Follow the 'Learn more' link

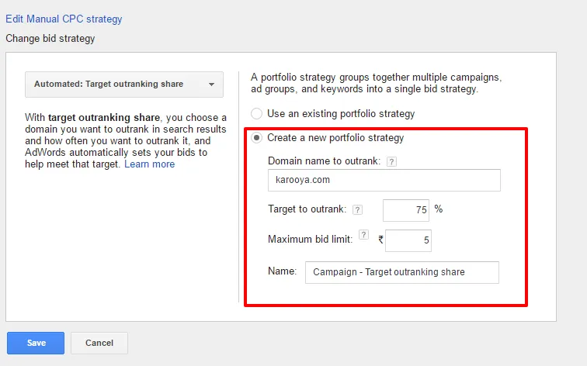149,164
